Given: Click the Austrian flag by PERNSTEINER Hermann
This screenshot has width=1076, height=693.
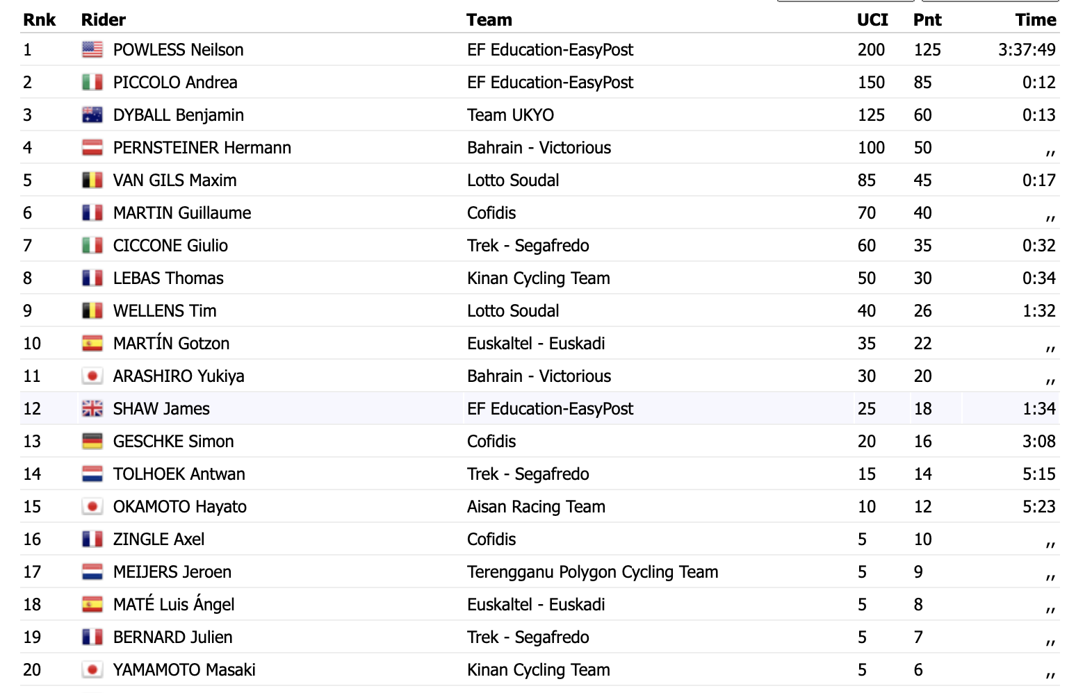Looking at the screenshot, I should coord(92,147).
